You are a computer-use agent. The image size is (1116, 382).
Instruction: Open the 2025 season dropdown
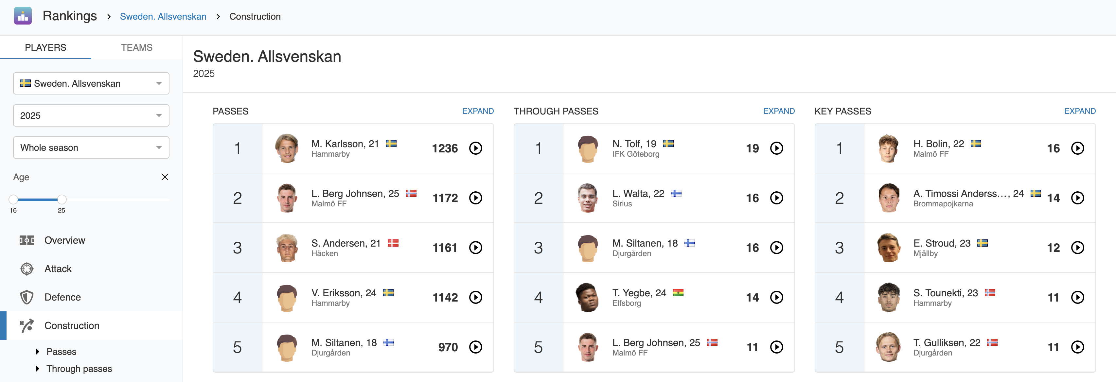click(x=91, y=116)
